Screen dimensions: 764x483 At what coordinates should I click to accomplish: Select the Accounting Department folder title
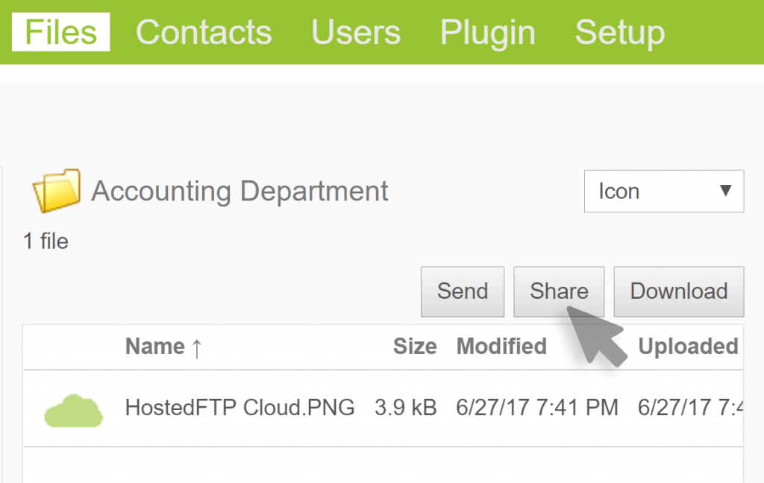point(239,192)
